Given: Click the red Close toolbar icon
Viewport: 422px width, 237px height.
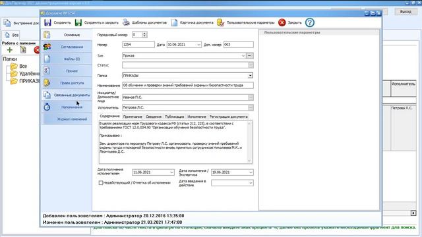Looking at the screenshot, I should [282, 22].
